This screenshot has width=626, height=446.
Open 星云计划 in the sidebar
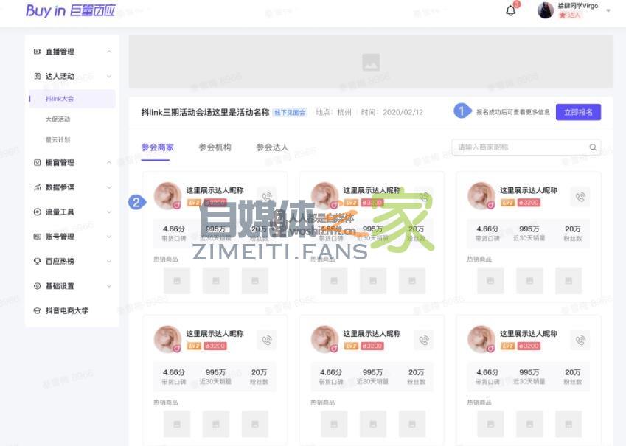point(58,139)
